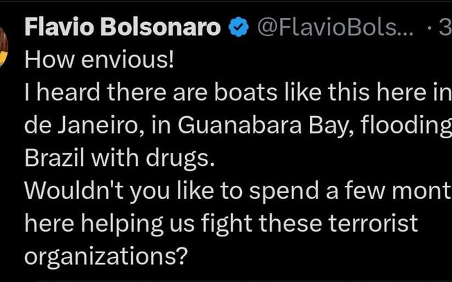Click the words "de Janeiro"

pos(74,126)
